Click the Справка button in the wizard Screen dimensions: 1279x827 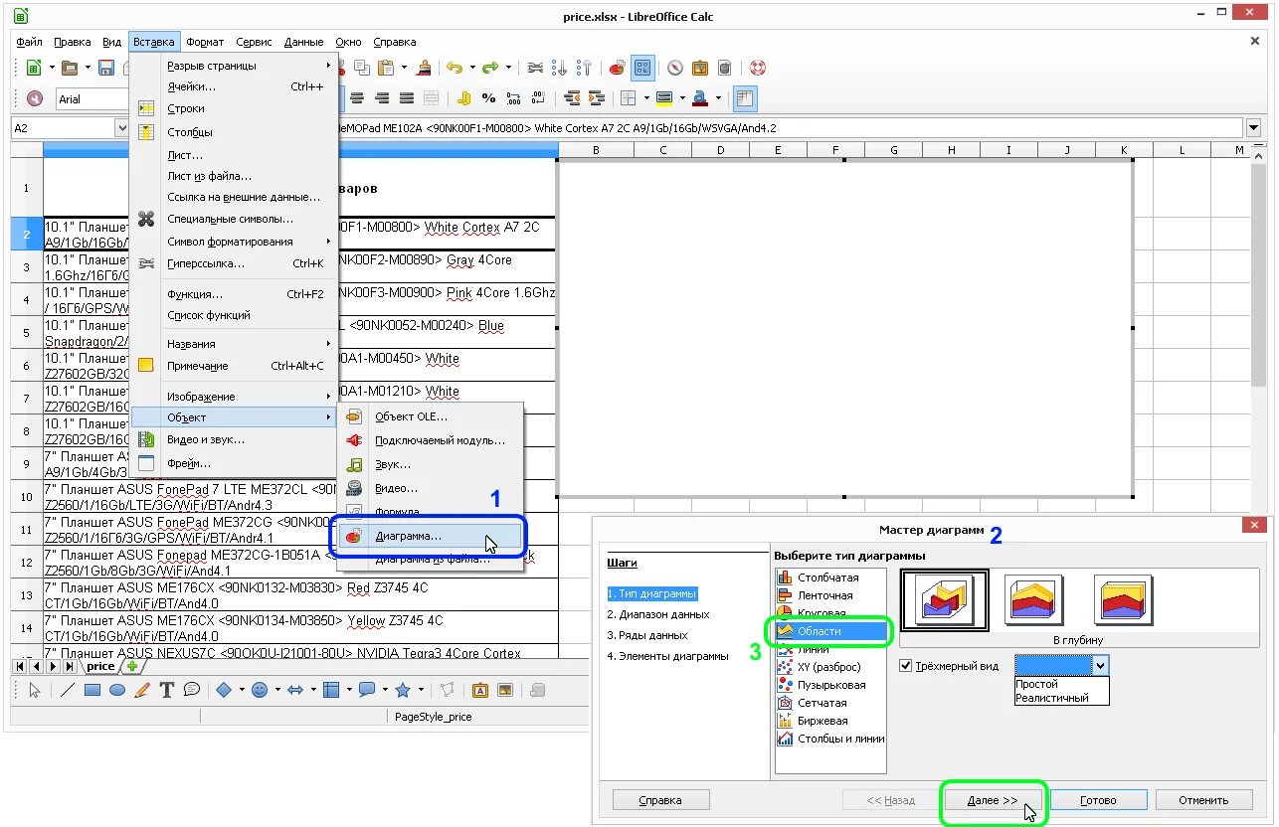tap(660, 800)
